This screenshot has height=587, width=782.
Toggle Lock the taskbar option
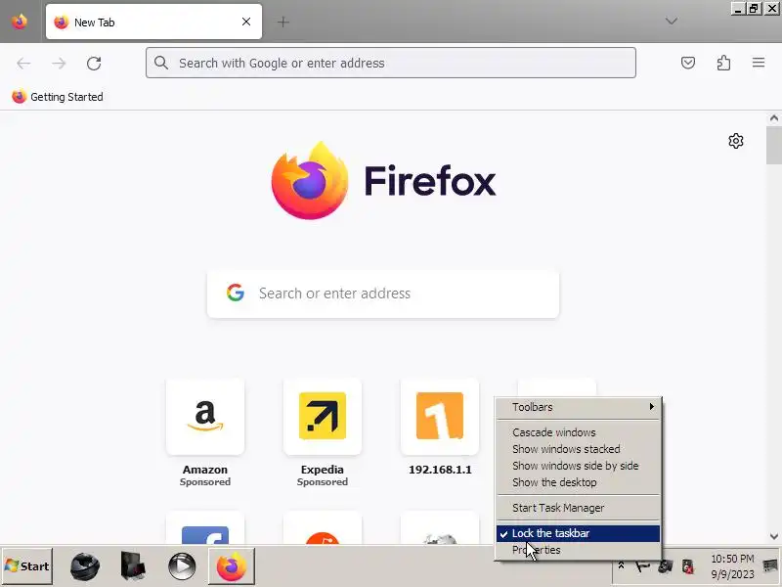[x=578, y=533]
